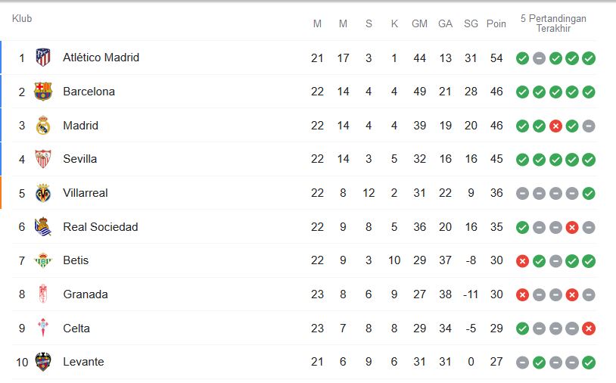Open the Atlético Madrid team name
Viewport: 616px width, 383px height.
click(x=101, y=58)
